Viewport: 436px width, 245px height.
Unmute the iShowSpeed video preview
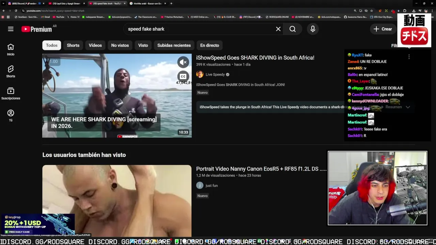[183, 62]
